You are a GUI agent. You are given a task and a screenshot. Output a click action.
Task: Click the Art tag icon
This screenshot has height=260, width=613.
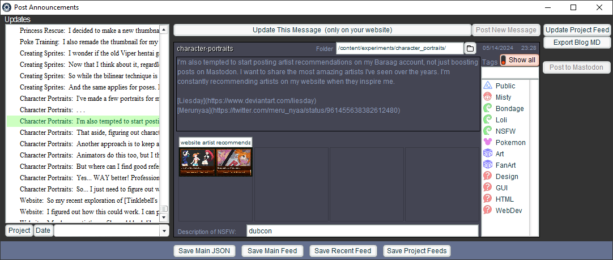pos(487,154)
